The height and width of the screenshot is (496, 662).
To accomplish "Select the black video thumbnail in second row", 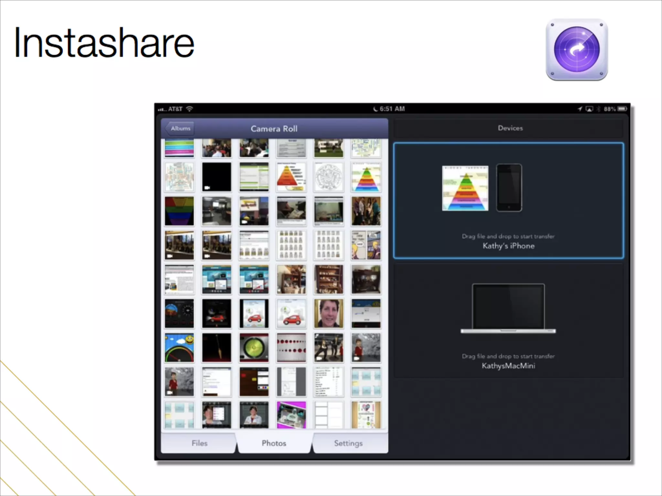I will 217,177.
